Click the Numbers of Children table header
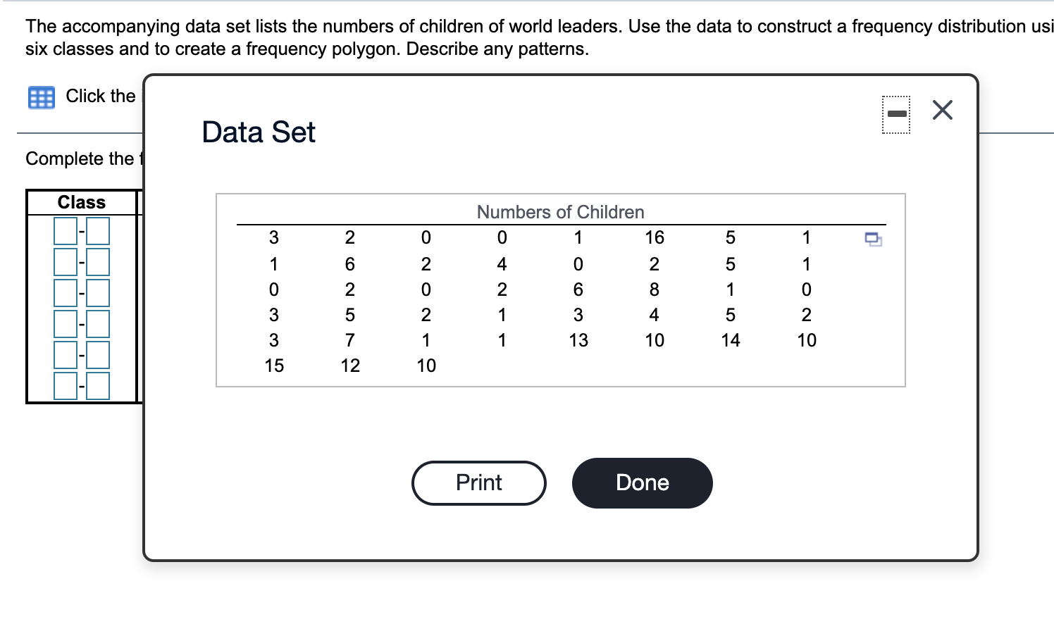 point(560,212)
